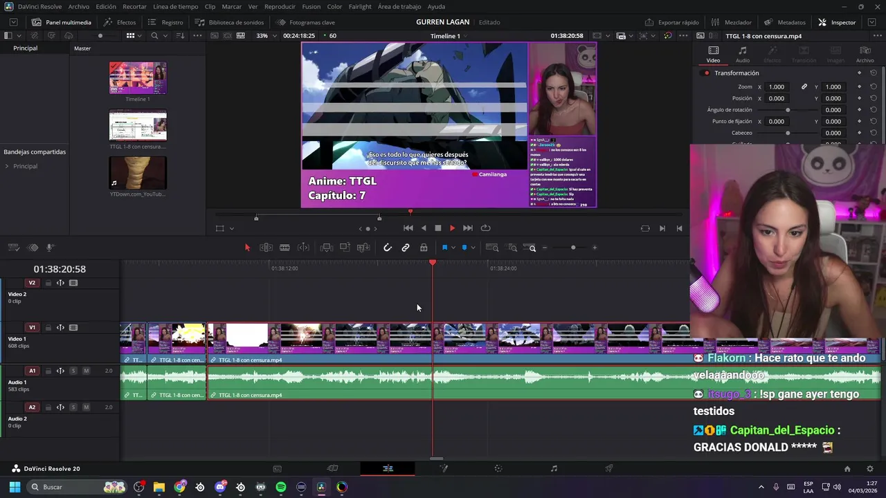Open the media pool sort dropdown
This screenshot has width=886, height=498.
pyautogui.click(x=180, y=35)
